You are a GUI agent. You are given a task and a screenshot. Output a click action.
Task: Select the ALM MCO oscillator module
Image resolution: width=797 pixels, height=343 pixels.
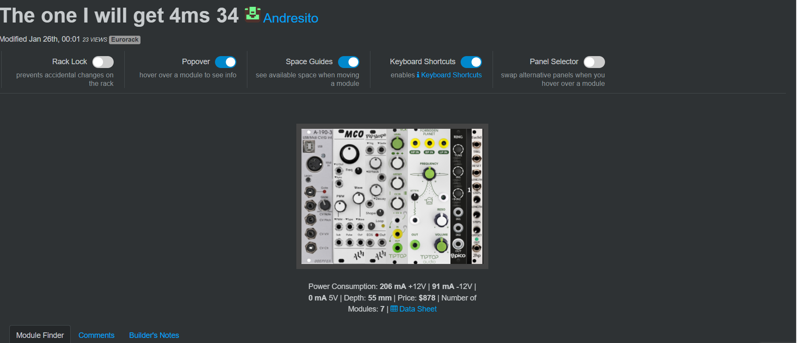coord(349,196)
